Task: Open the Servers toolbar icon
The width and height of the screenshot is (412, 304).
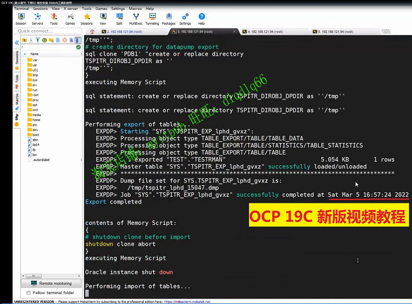Action: [37, 17]
